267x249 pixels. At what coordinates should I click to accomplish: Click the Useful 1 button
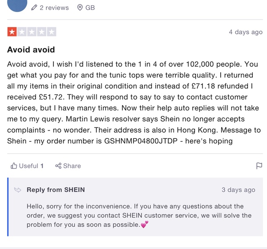27,166
